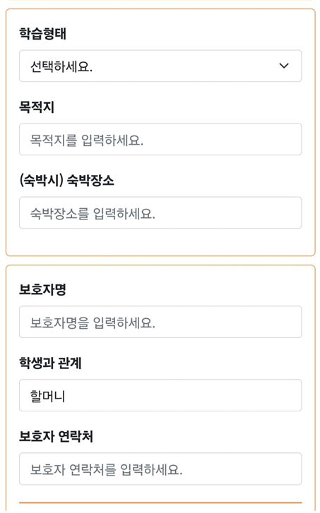Click the 보호자명 field label
Screen dimensions: 320x513
(x=42, y=289)
